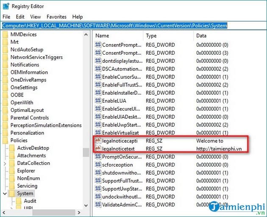Click the Registry Editor app icon in title bar

(x=6, y=6)
